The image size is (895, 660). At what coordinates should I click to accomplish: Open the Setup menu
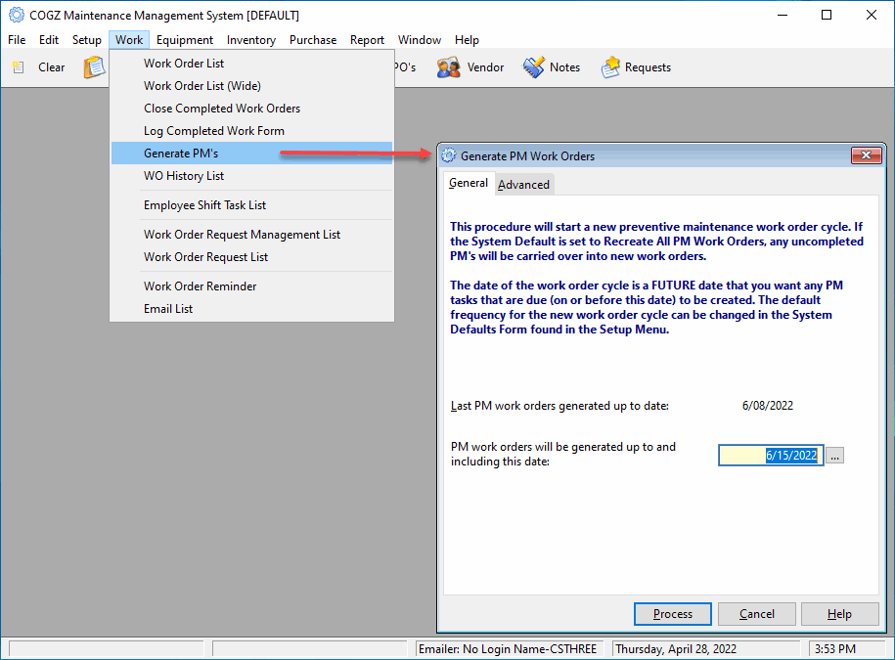click(x=87, y=40)
